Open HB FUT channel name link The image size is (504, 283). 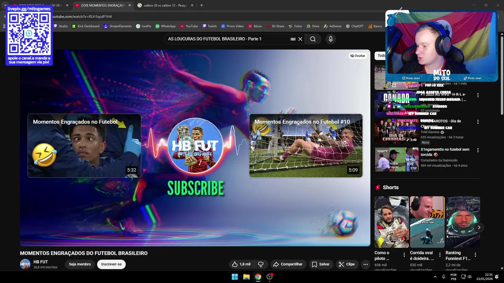point(41,262)
